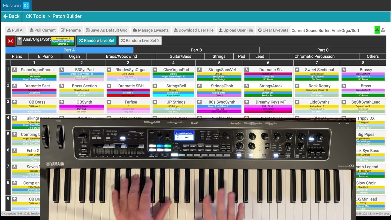Viewport: 391px width, 220px height.
Task: Click the teal Random Live Set button
Action: pos(97,40)
